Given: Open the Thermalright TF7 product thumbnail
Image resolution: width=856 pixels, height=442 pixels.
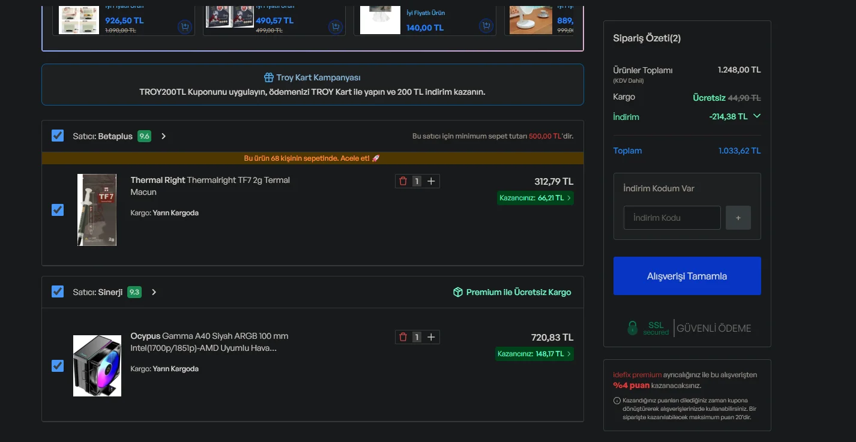Looking at the screenshot, I should (97, 210).
